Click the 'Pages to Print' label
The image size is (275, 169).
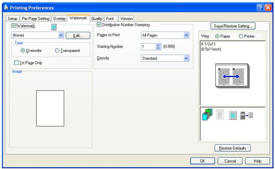coord(108,35)
